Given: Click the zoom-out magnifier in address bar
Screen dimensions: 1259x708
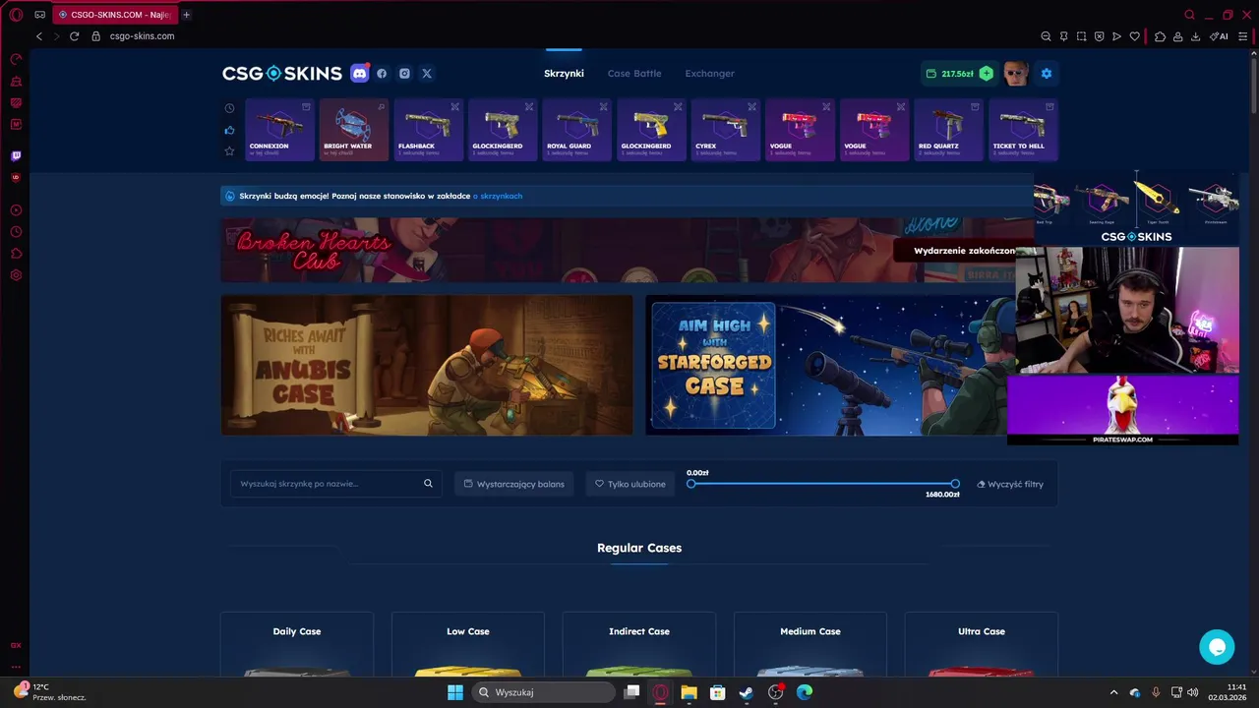Looking at the screenshot, I should (1046, 36).
